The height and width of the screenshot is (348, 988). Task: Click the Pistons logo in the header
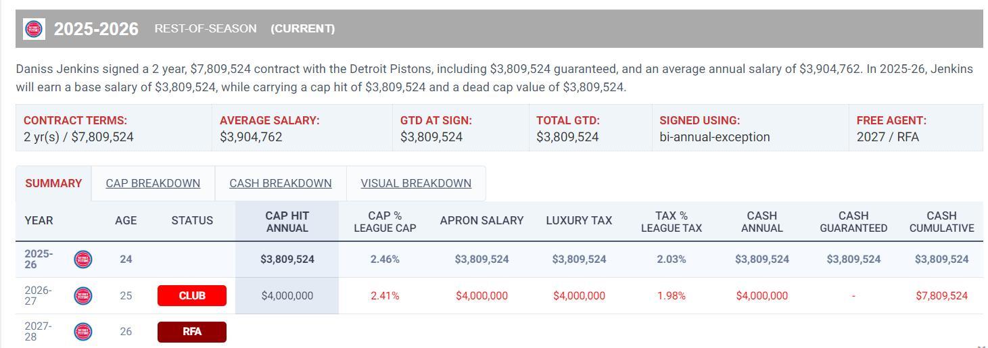tap(34, 29)
